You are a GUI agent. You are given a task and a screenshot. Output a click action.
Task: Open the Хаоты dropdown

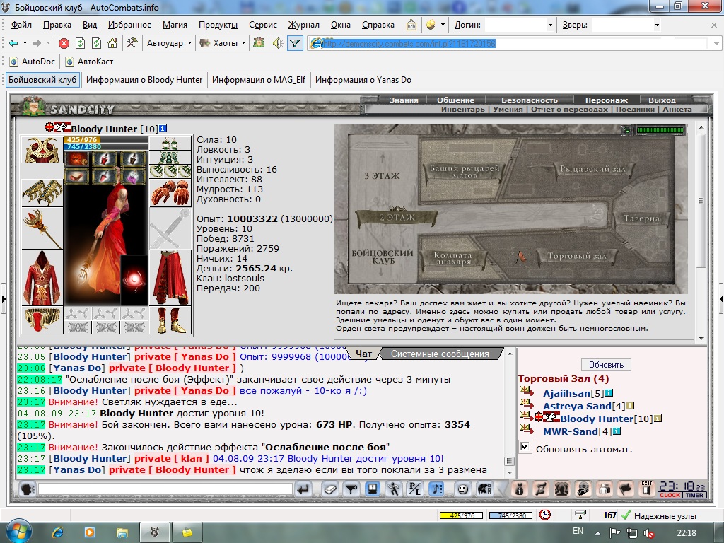223,43
